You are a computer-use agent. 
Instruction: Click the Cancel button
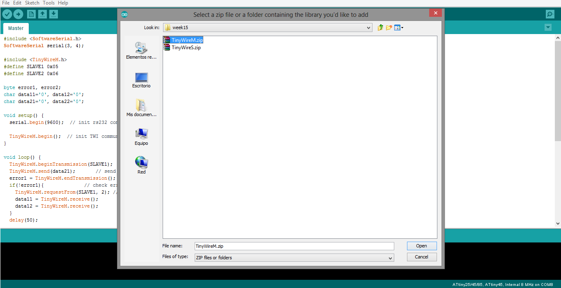[x=422, y=257]
